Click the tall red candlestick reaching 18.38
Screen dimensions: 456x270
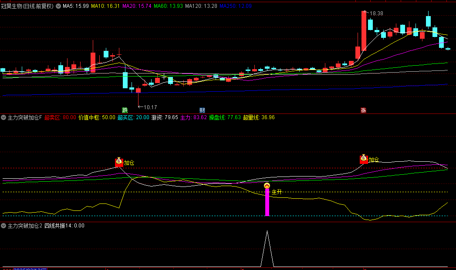point(364,30)
